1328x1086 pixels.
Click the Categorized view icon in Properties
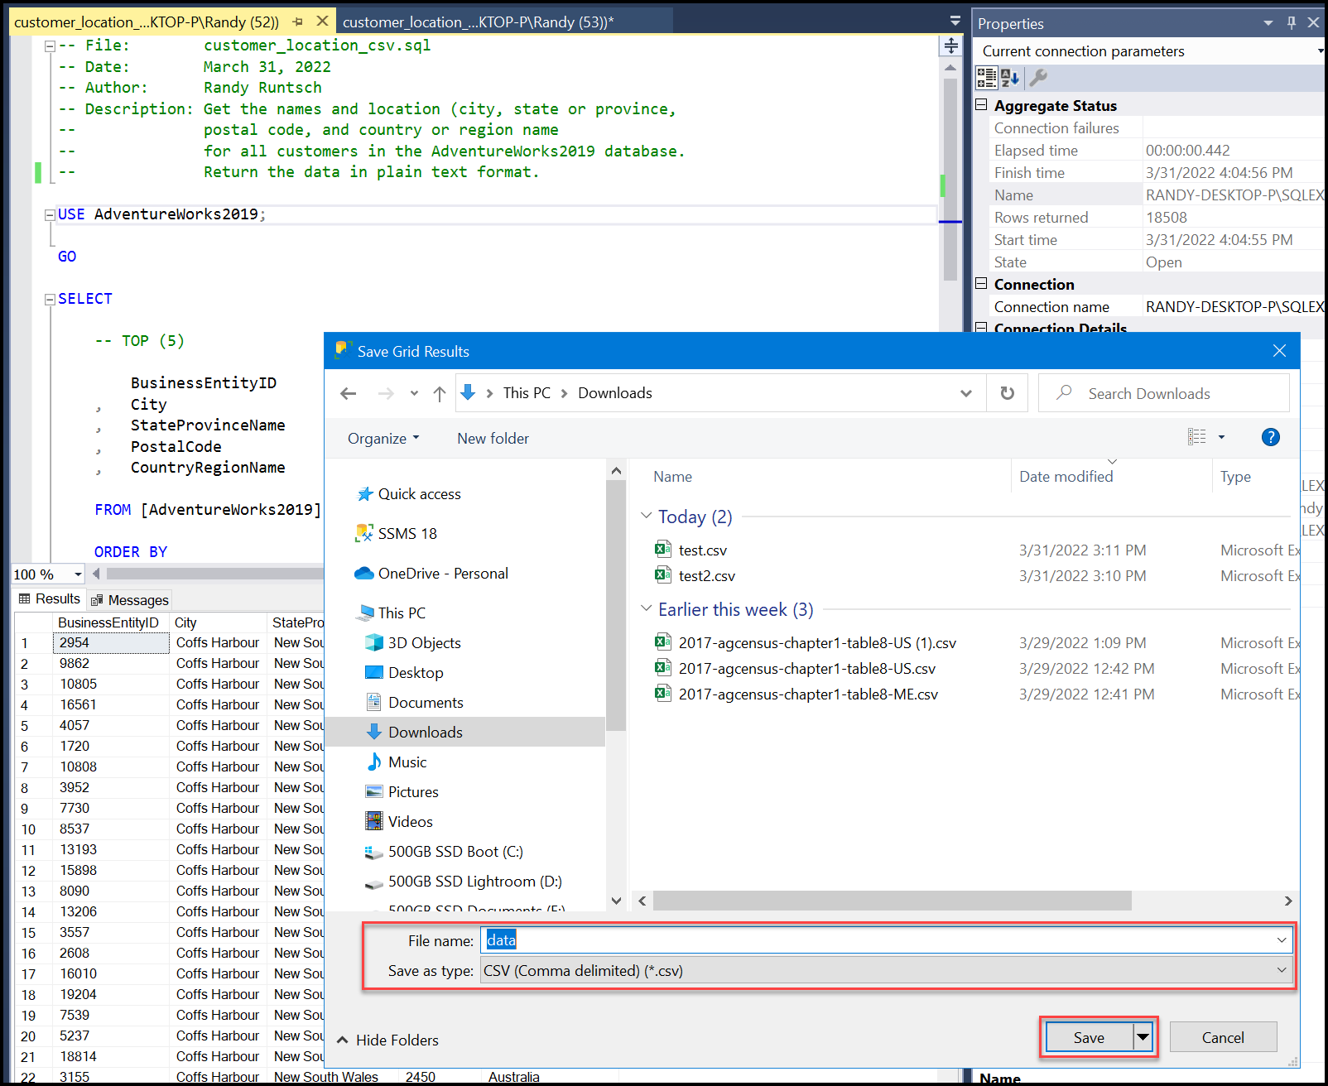coord(986,78)
